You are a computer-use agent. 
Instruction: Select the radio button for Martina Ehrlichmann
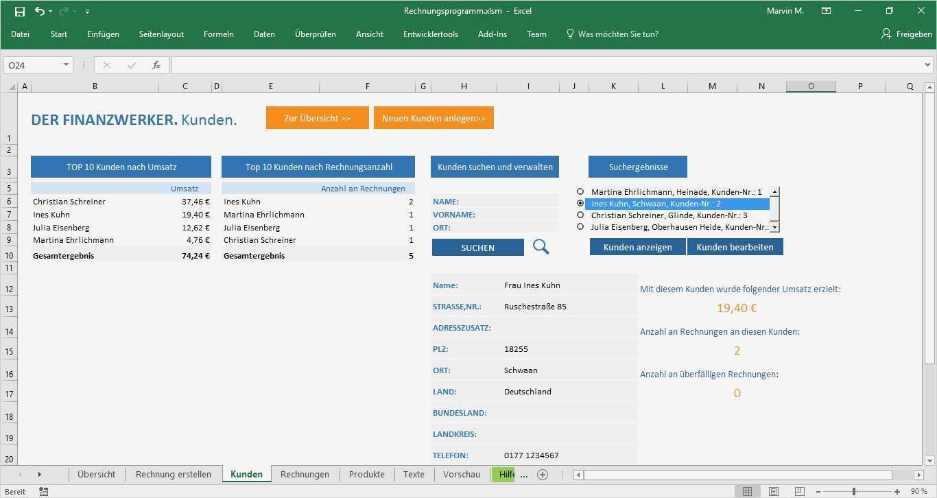(x=581, y=191)
